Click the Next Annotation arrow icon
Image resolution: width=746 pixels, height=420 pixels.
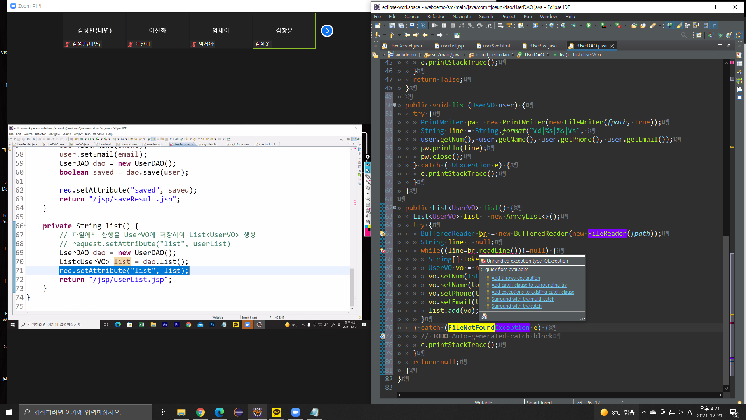tap(377, 35)
